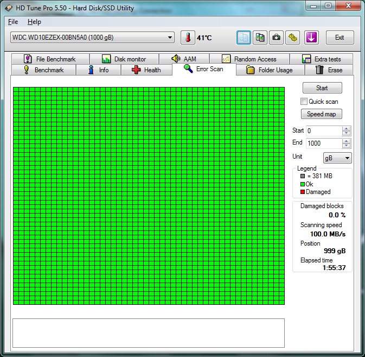
Task: Save screenshot with the camera icon
Action: pyautogui.click(x=276, y=37)
